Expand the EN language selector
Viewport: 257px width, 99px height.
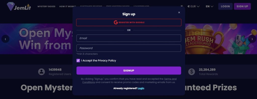coord(210,6)
